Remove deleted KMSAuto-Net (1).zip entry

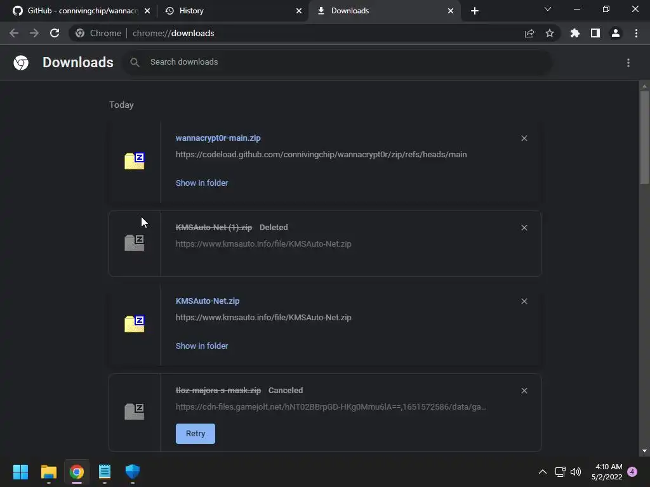tap(524, 228)
